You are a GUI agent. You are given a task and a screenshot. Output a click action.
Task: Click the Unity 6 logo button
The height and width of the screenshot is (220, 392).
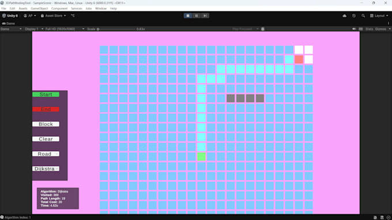tap(10, 16)
